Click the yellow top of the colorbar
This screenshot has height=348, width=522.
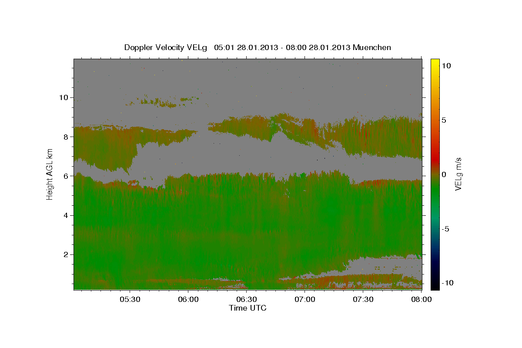pos(435,63)
